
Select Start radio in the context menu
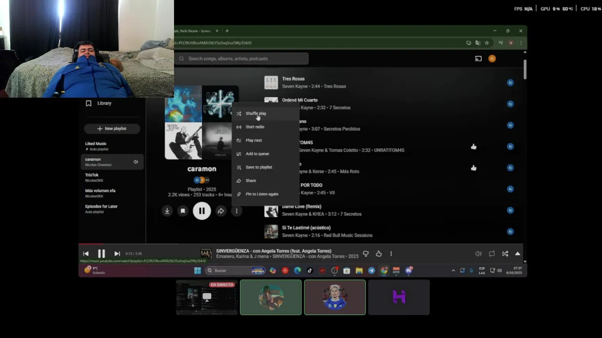tap(265, 127)
